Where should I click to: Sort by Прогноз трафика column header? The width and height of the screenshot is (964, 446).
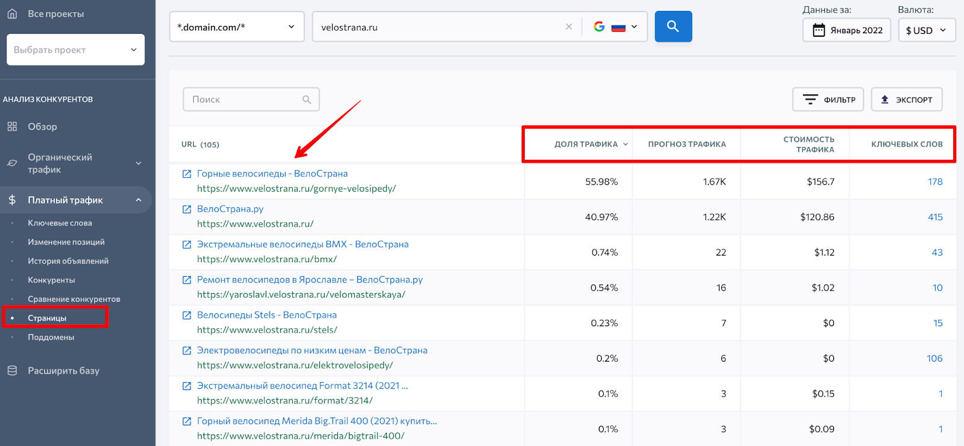click(687, 144)
